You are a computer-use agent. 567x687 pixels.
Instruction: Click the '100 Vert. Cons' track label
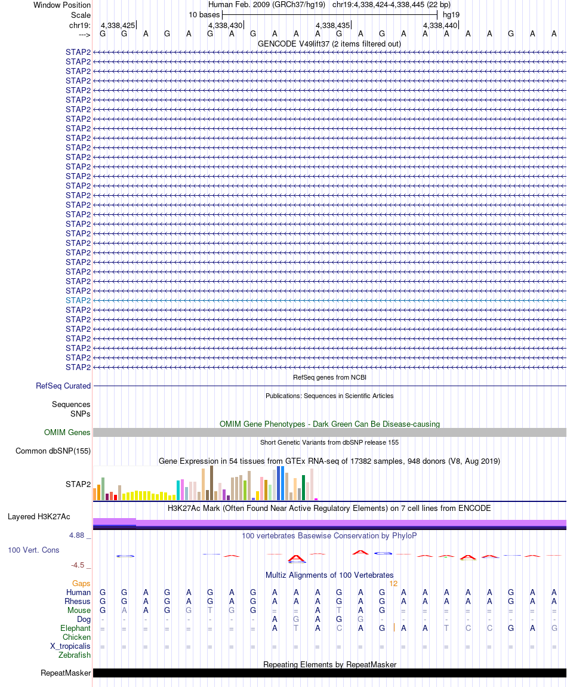[x=33, y=550]
